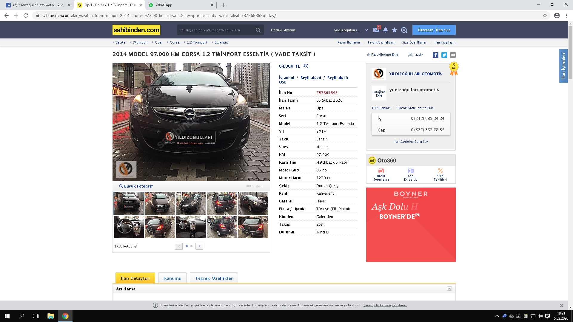Open Büyük Fotoğraf view
Image resolution: width=573 pixels, height=322 pixels.
136,186
